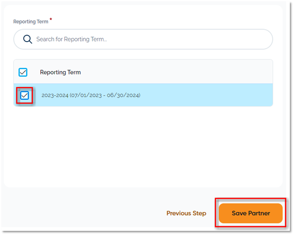Viewport: 294px width, 235px height.
Task: Toggle the select-all checkbox in table header
Action: (x=23, y=72)
